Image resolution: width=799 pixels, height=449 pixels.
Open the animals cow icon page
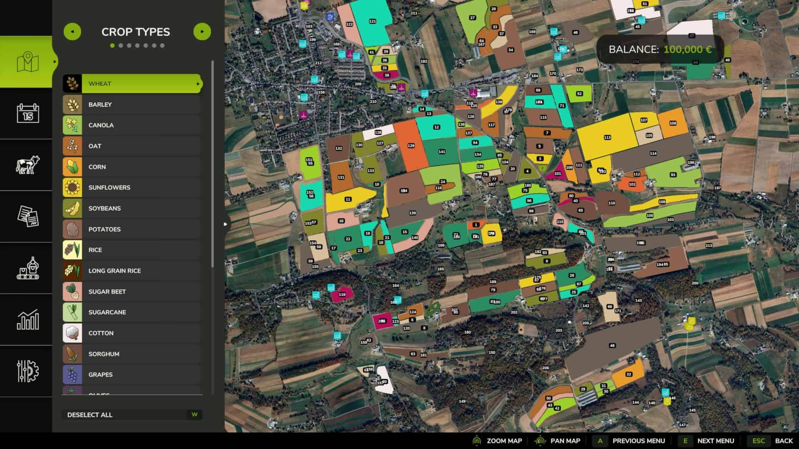pyautogui.click(x=27, y=165)
